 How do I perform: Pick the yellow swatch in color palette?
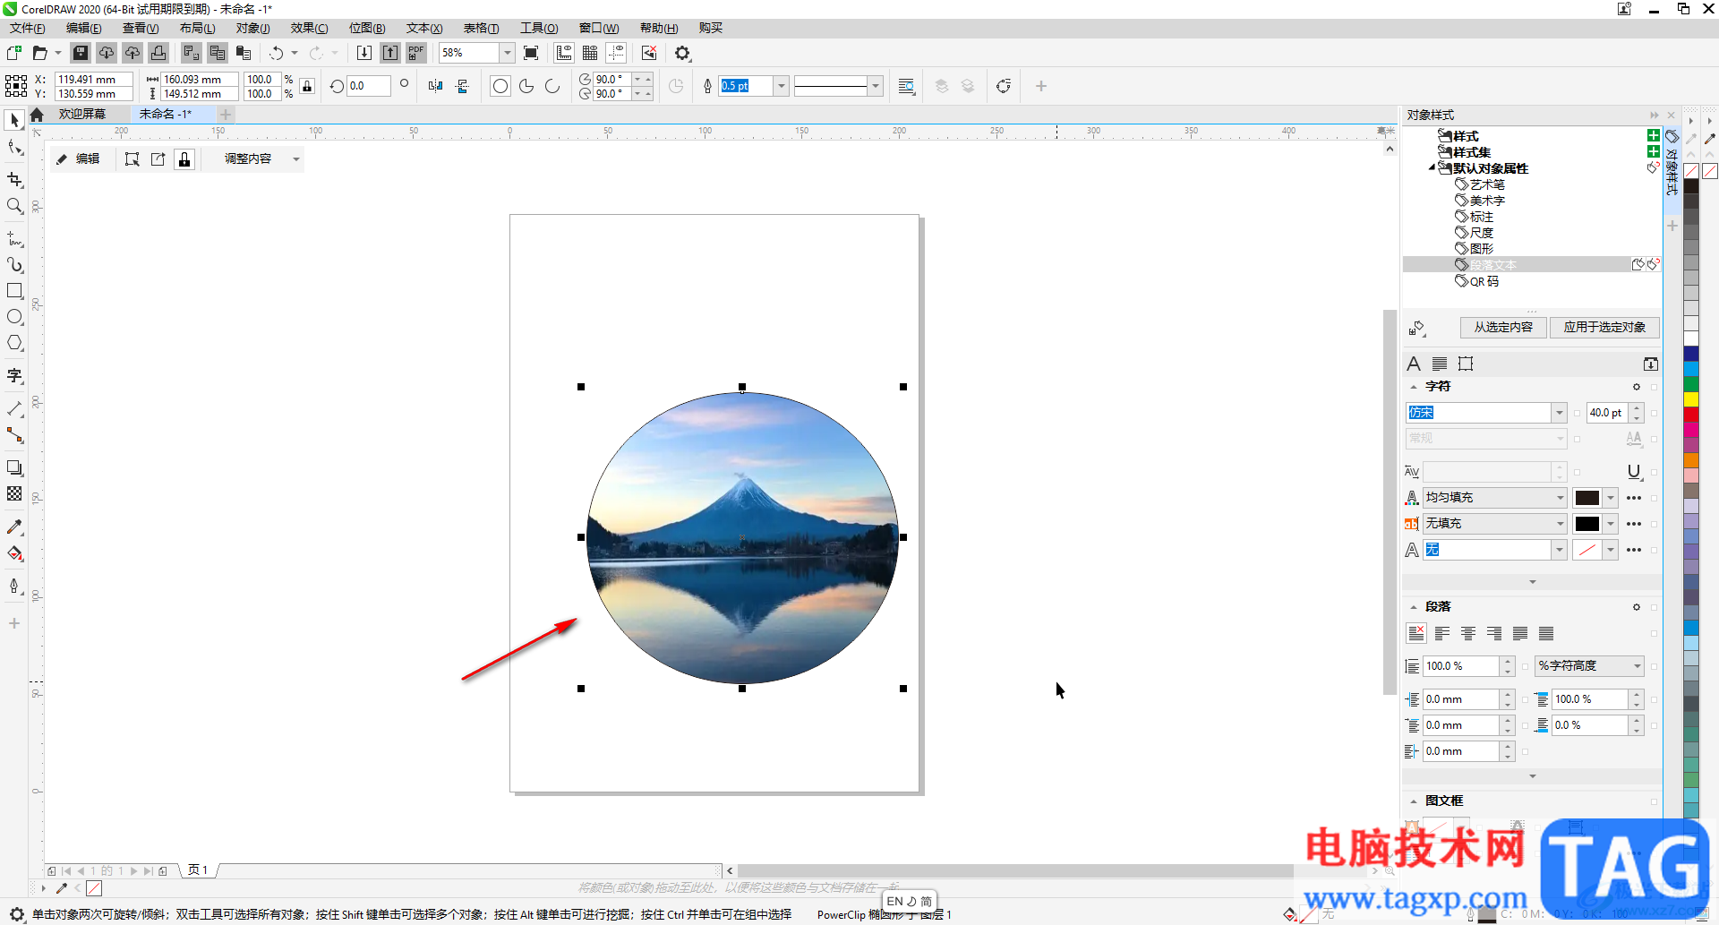(1691, 398)
